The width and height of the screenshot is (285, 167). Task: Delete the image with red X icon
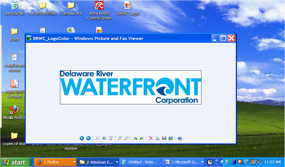pyautogui.click(x=151, y=138)
